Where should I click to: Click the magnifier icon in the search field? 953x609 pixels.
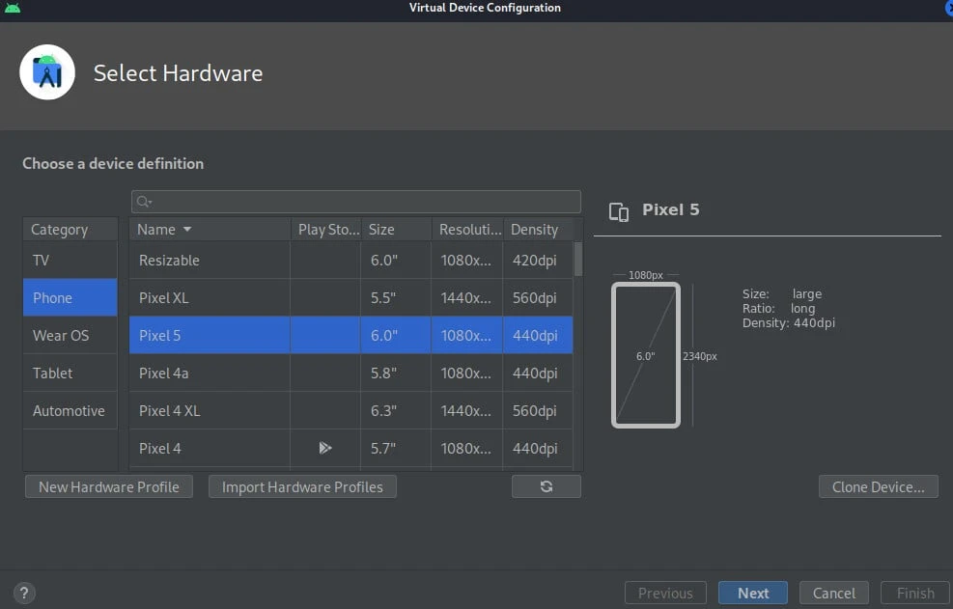[143, 201]
